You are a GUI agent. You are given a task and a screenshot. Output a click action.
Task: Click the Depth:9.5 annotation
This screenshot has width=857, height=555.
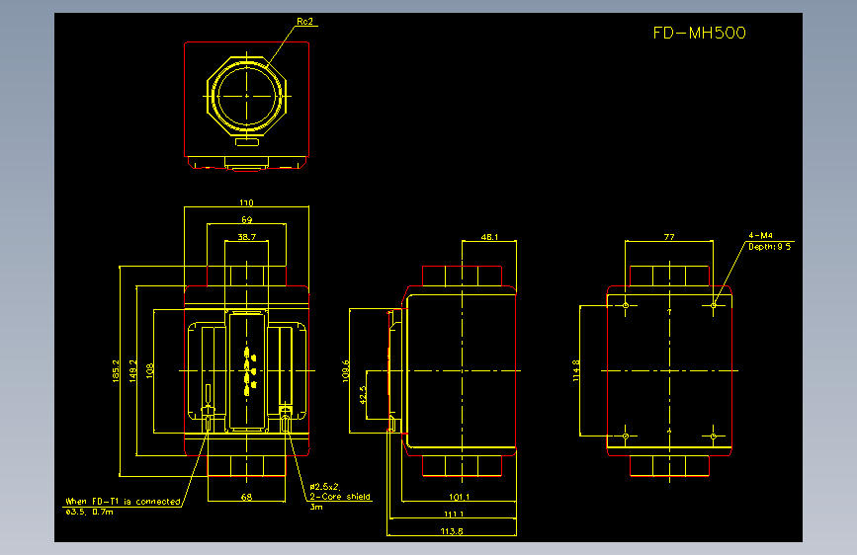[x=770, y=247]
